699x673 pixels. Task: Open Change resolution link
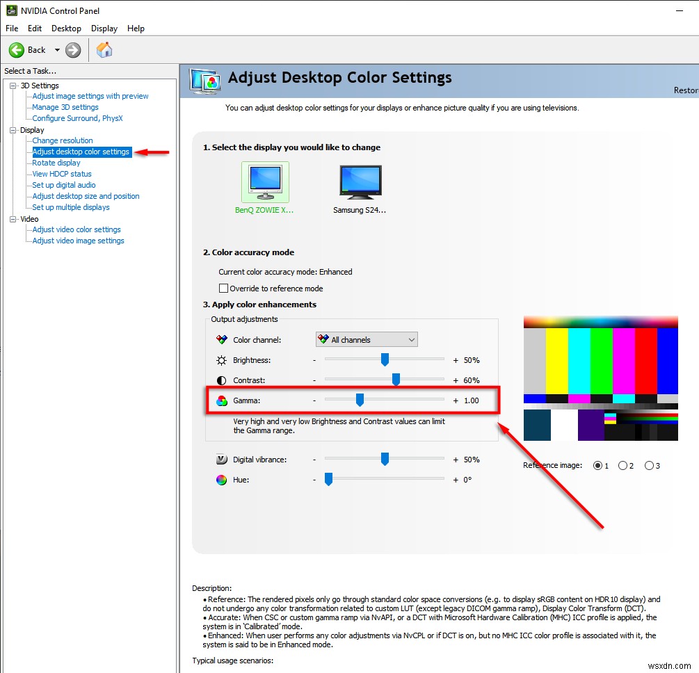click(63, 140)
